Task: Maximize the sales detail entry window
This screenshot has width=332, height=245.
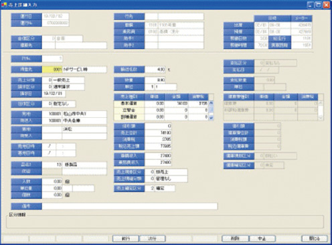Action: pos(319,5)
